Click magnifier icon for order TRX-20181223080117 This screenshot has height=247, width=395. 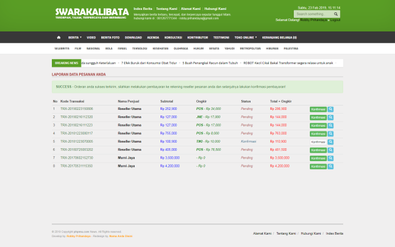[331, 133]
